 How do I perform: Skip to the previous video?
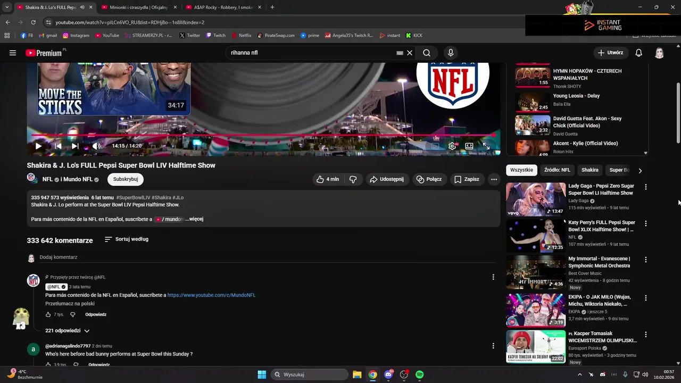click(x=58, y=146)
